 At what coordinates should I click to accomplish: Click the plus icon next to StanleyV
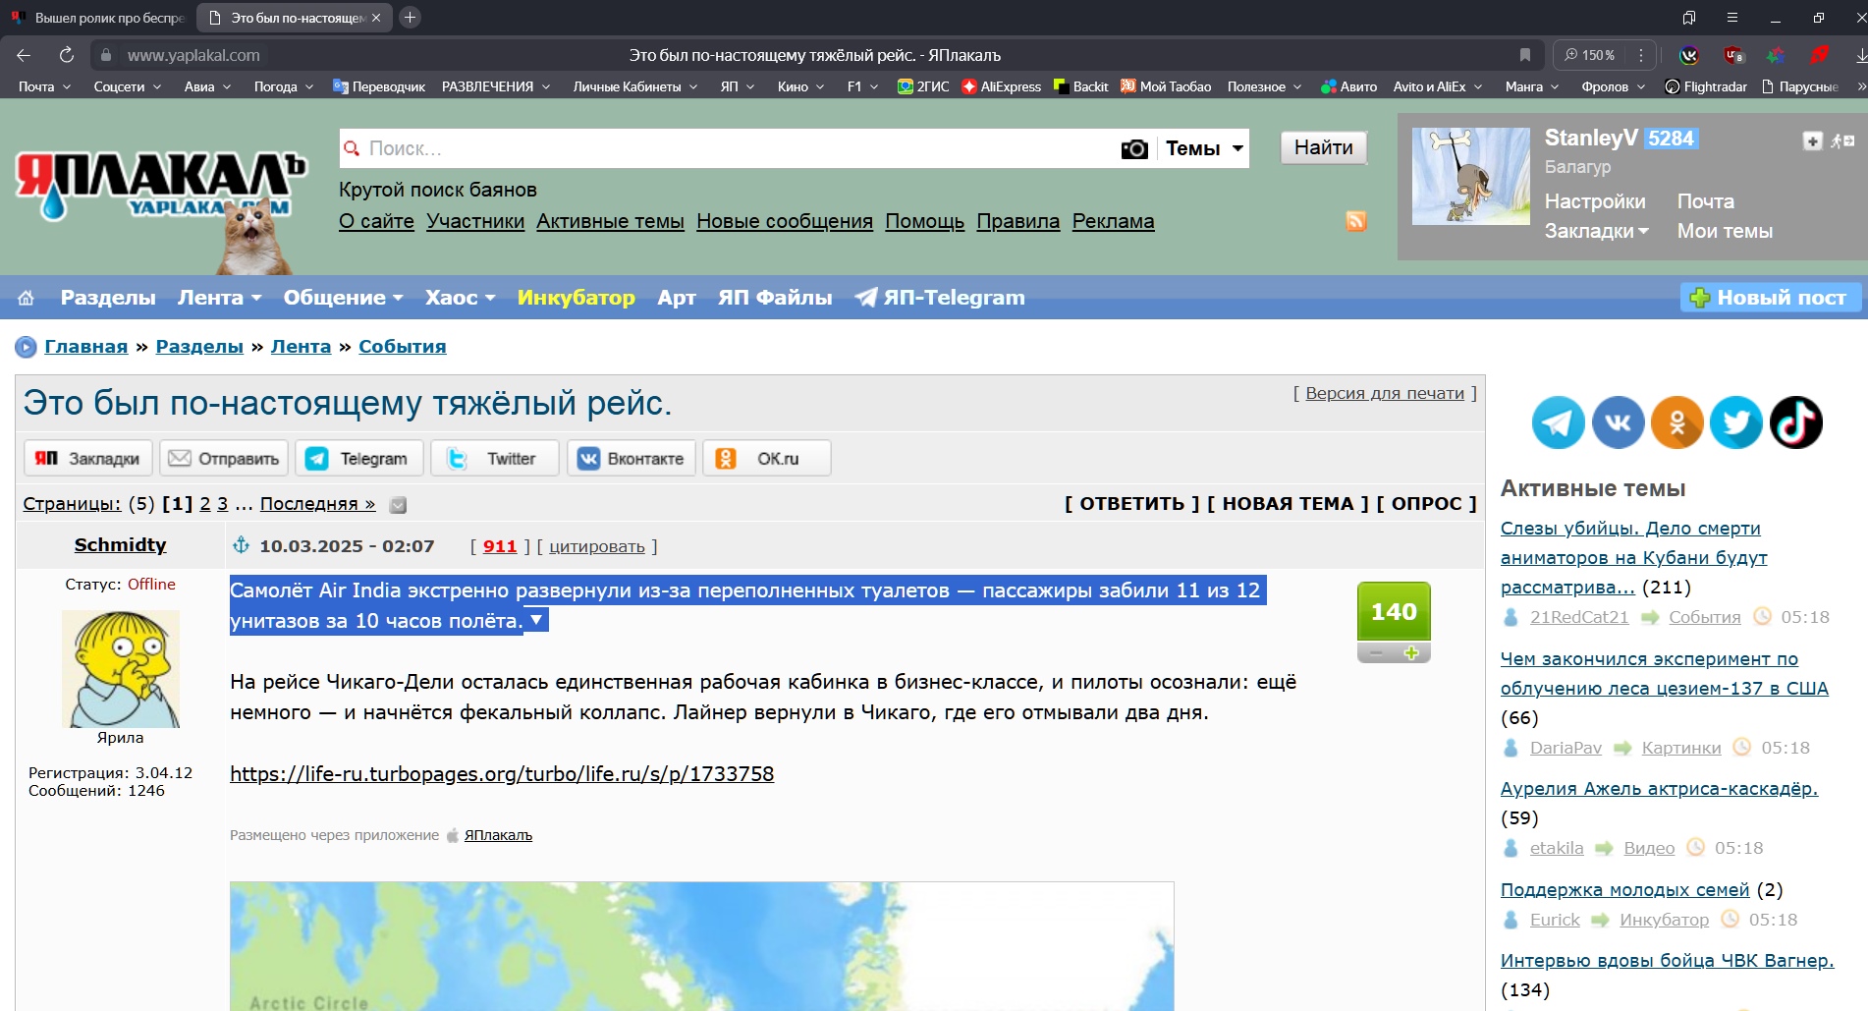[1812, 140]
